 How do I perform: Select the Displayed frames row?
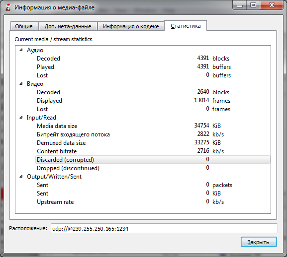tap(153, 101)
